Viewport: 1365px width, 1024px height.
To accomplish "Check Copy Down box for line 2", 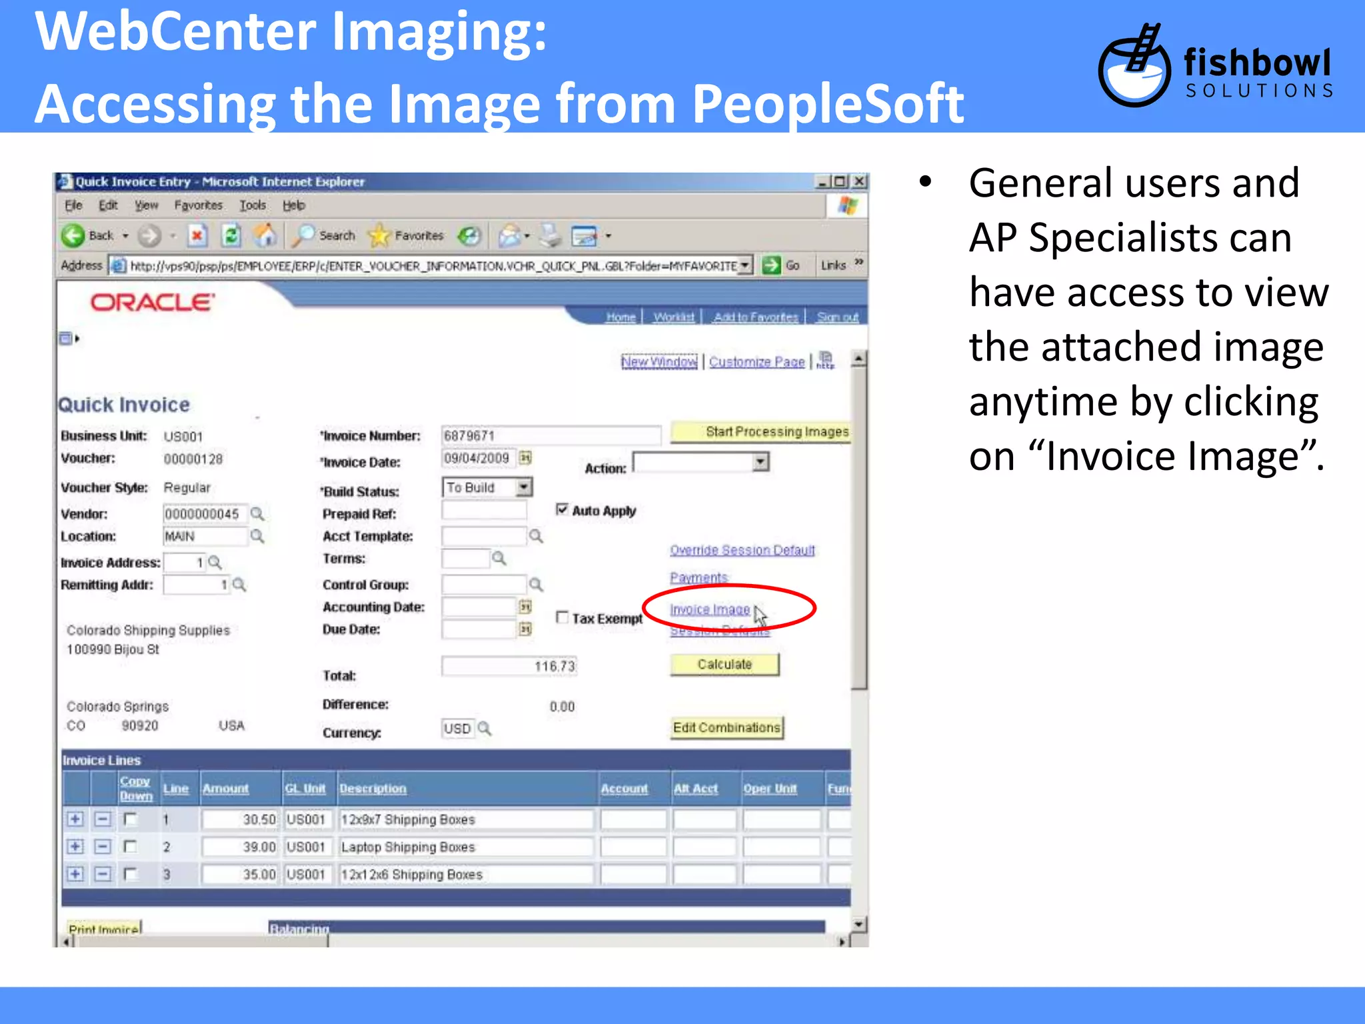I will click(131, 847).
